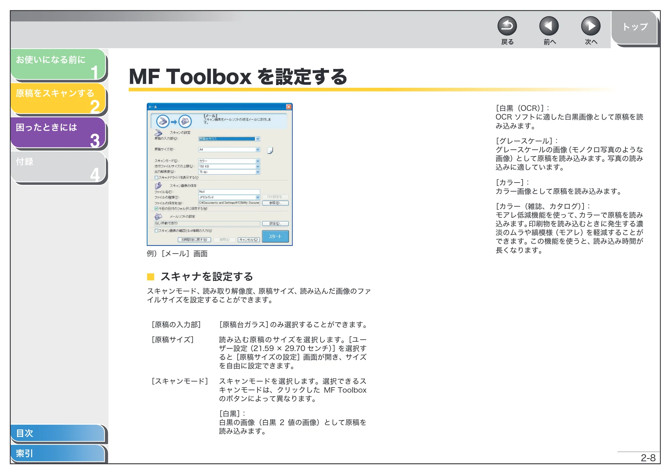Viewport: 670px width, 474px height.
Task: Uncheck 今日の日付のフォルダに保存する checkbox
Action: (156, 208)
